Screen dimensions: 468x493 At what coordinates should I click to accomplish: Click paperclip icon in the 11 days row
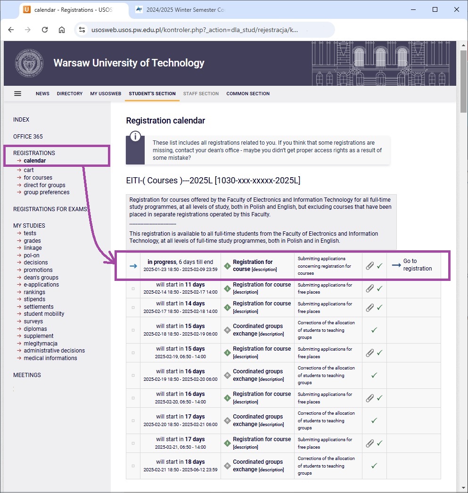[x=369, y=288]
